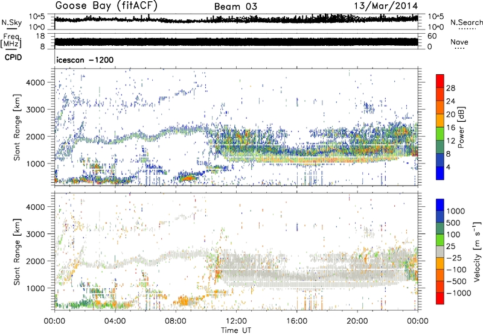This screenshot has width=483, height=334.
Task: Click the '-1000' tick on Velocity colorbar
Action: pos(459,293)
